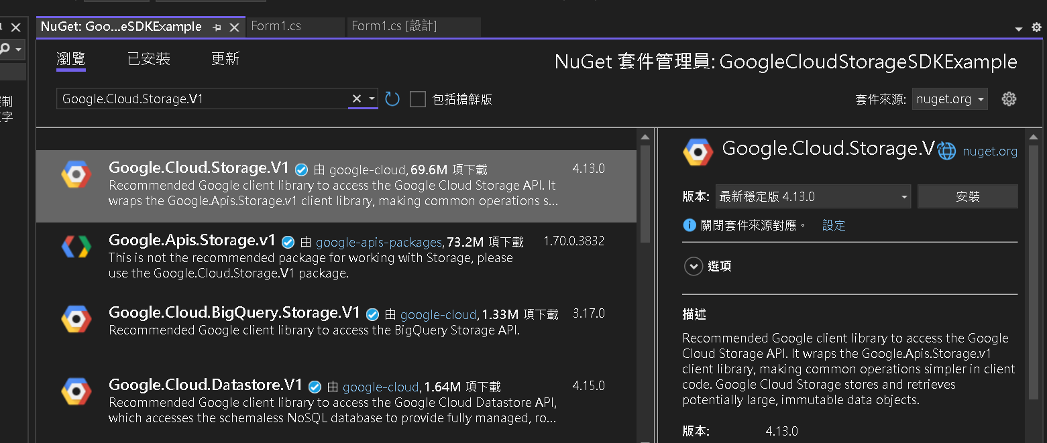This screenshot has width=1047, height=443.
Task: Click Google.Apis.Storage.v1 package icon
Action: coord(76,247)
